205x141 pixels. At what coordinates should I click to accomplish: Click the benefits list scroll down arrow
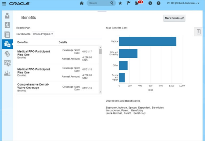(x=100, y=92)
